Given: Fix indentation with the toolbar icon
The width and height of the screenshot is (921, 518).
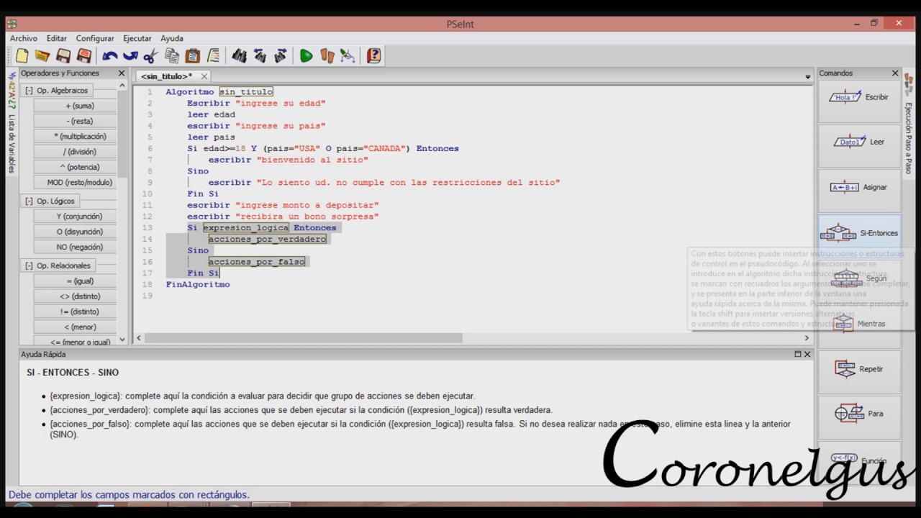Looking at the screenshot, I should (213, 55).
